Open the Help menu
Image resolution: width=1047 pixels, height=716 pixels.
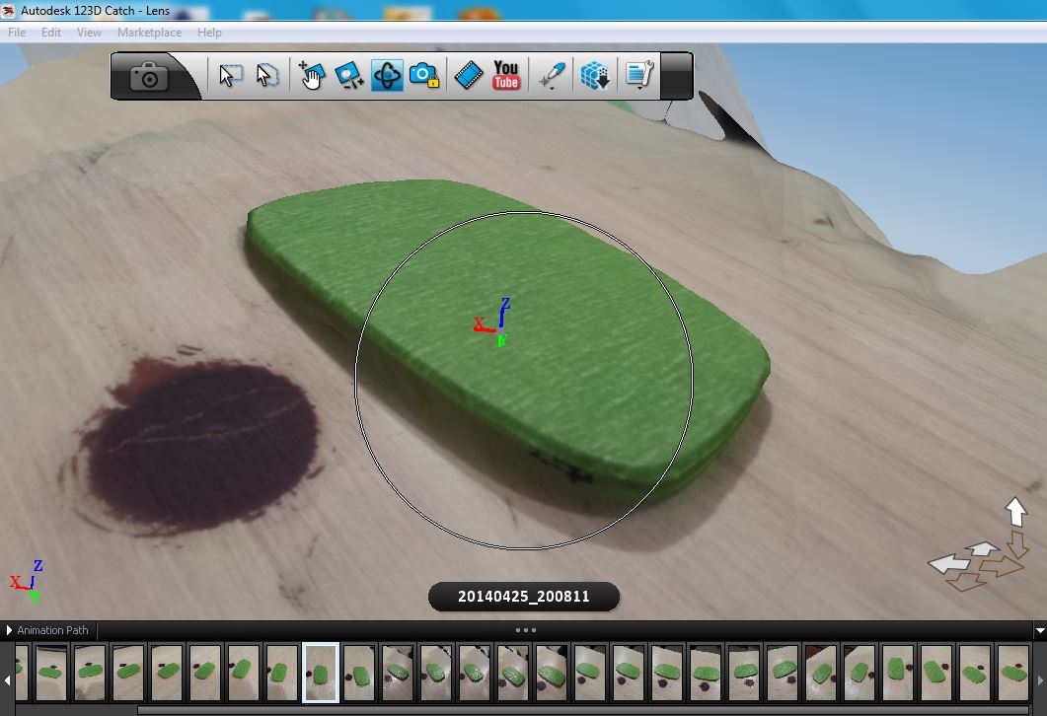209,32
